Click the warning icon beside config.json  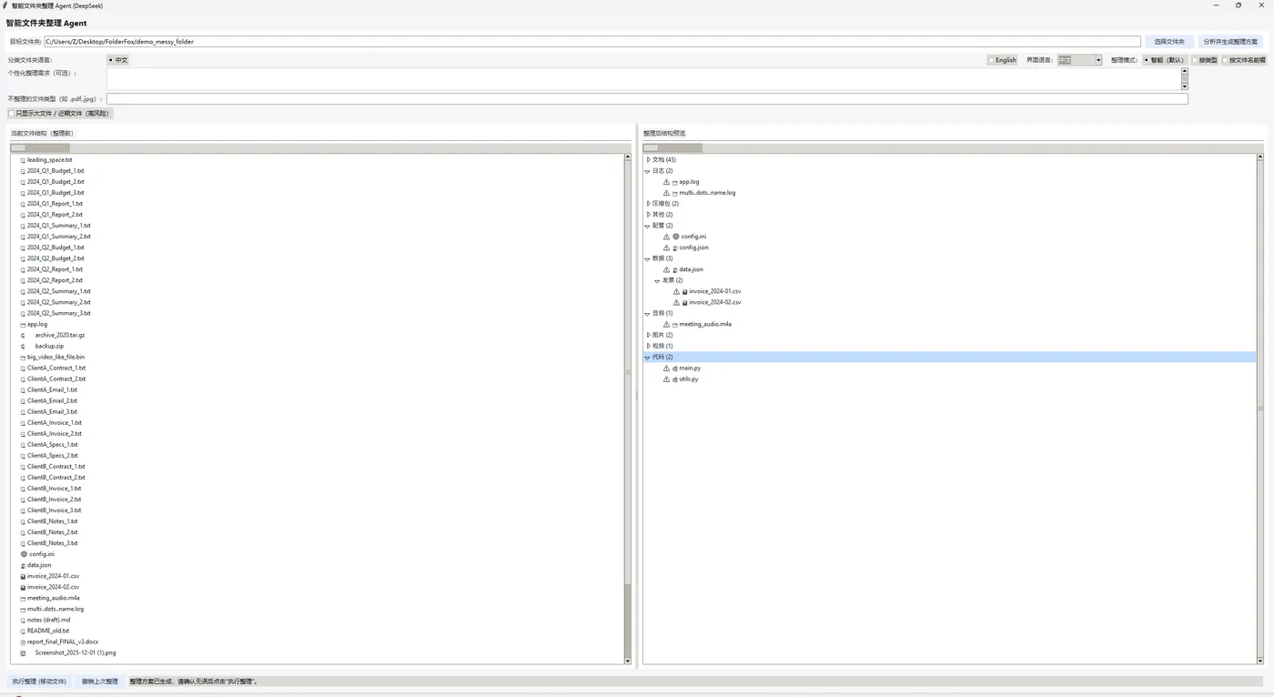[666, 247]
